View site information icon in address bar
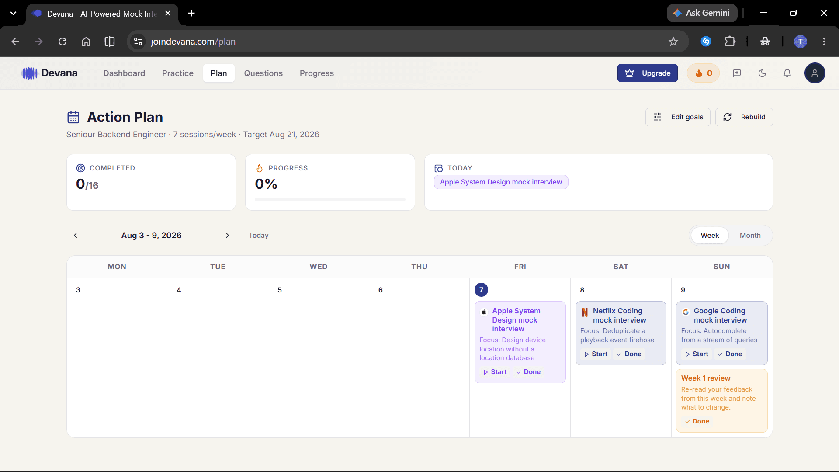The height and width of the screenshot is (472, 839). coord(138,42)
